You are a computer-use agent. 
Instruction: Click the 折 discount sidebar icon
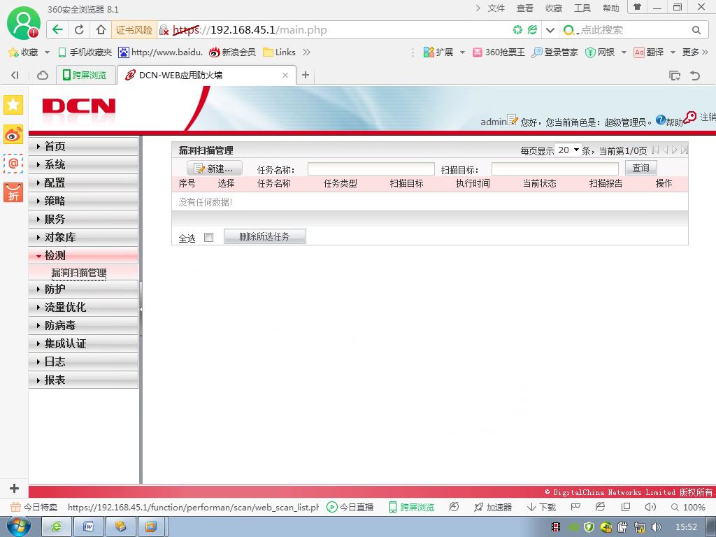13,192
